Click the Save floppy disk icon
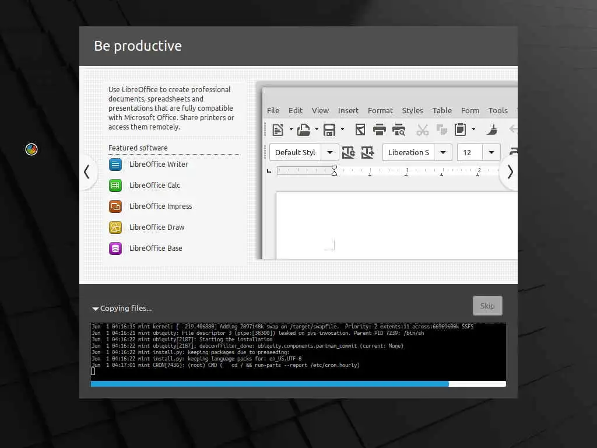 tap(329, 130)
